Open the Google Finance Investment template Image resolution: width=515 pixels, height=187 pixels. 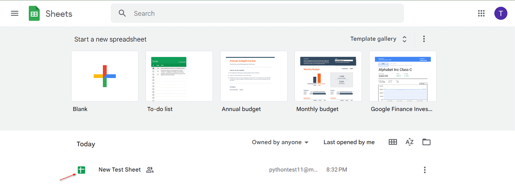point(403,76)
